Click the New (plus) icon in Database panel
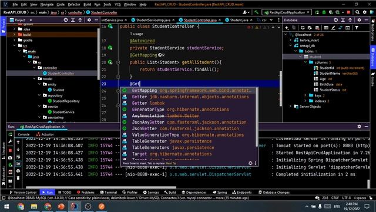The image size is (376, 212). click(287, 28)
